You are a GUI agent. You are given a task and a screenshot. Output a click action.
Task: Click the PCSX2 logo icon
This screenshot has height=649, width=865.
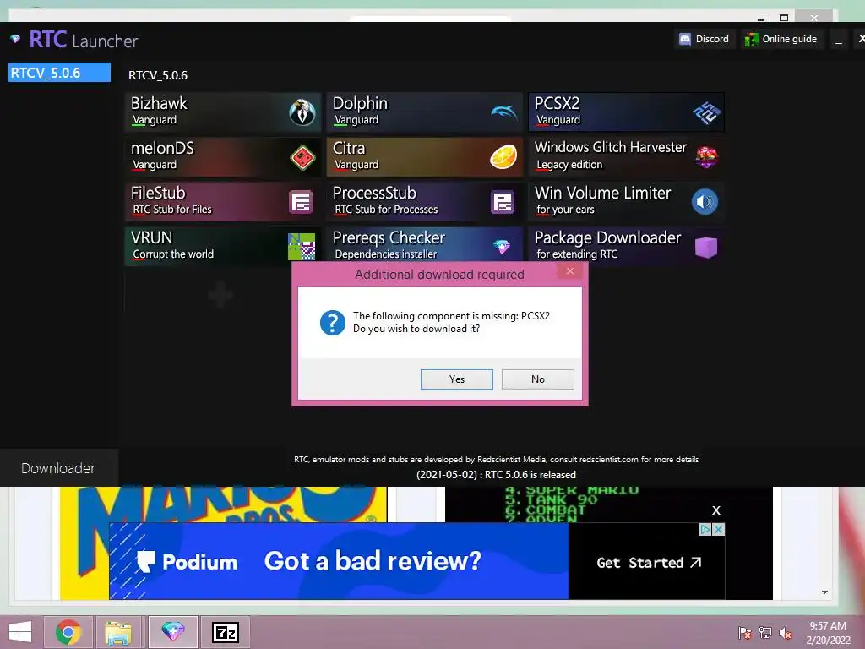pos(706,112)
